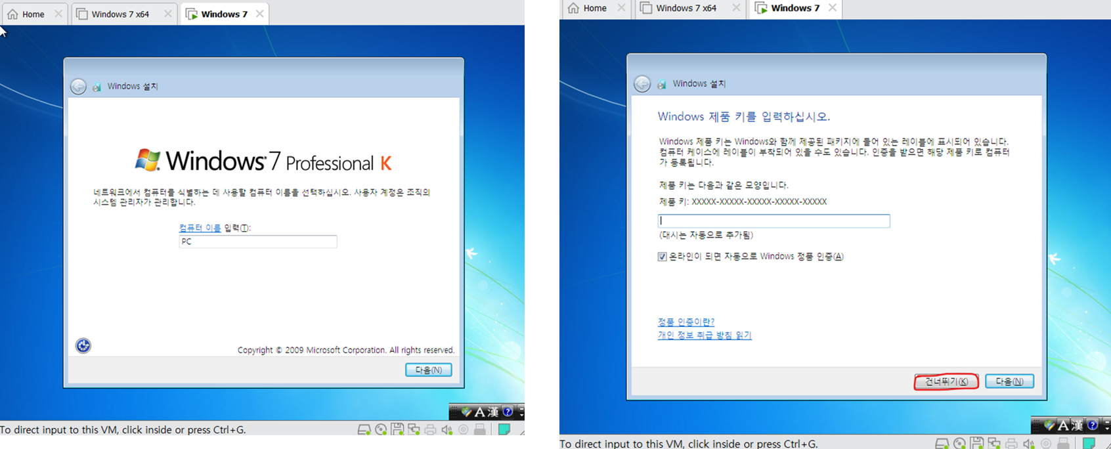Click network adapter status icon in right VM window
This screenshot has width=1111, height=449.
994,444
